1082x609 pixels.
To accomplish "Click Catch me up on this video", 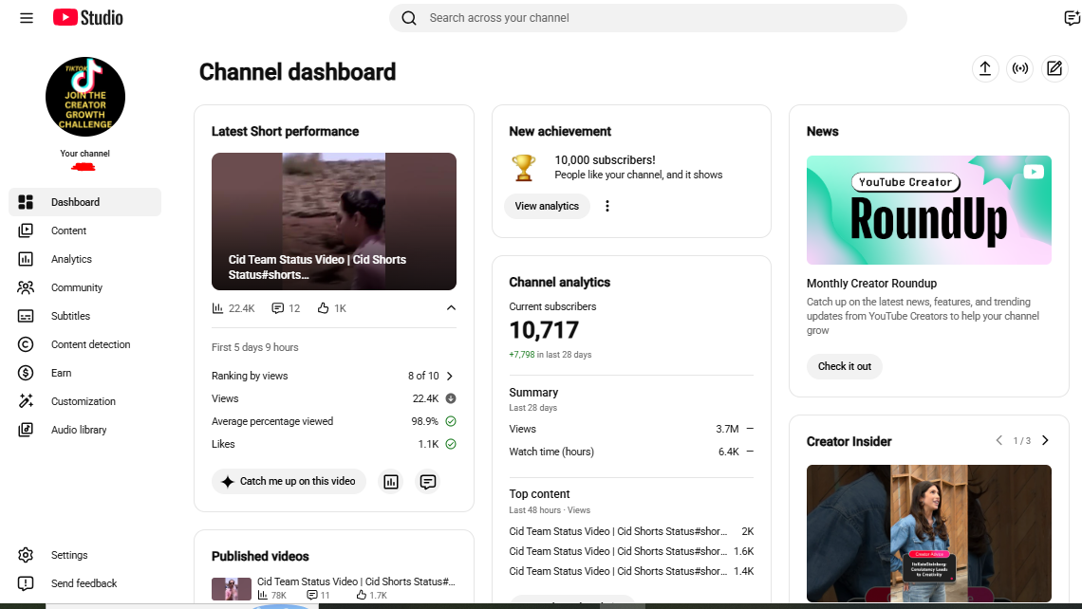I will click(x=288, y=481).
